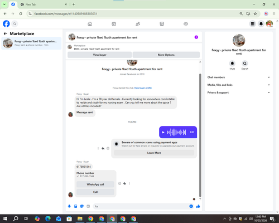Click the WhatsApp call button
279x223 pixels.
pyautogui.click(x=95, y=185)
